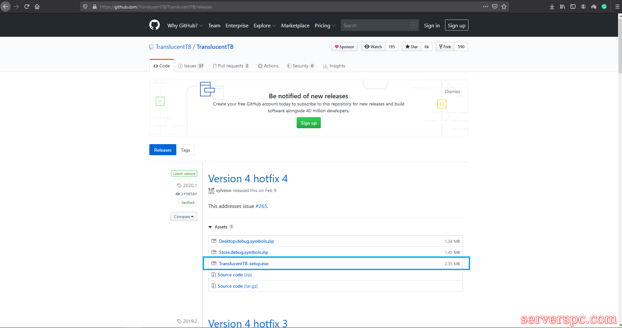This screenshot has width=622, height=328.
Task: Click the Firefox library icon
Action: pos(562,7)
